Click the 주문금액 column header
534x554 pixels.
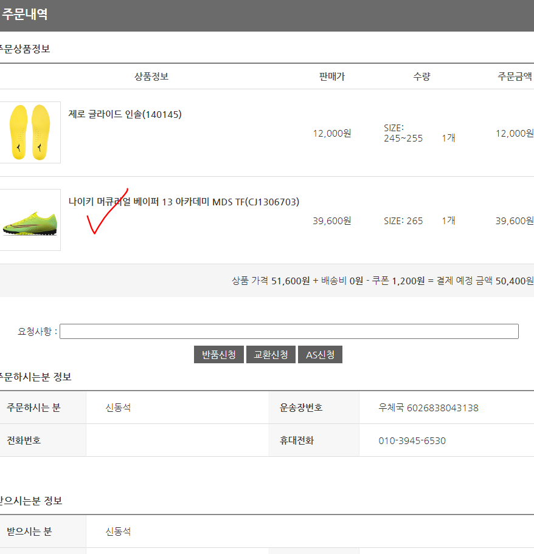(x=515, y=77)
